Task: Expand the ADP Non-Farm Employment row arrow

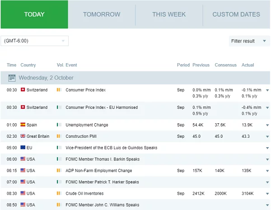Action: click(x=267, y=171)
